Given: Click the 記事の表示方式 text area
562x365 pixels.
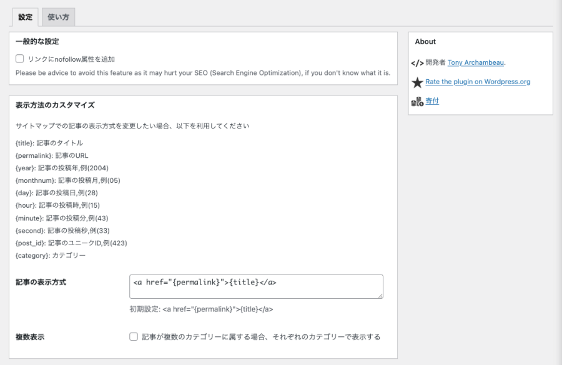Looking at the screenshot, I should 256,286.
